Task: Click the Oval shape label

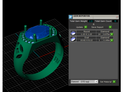Action: [x=86, y=38]
